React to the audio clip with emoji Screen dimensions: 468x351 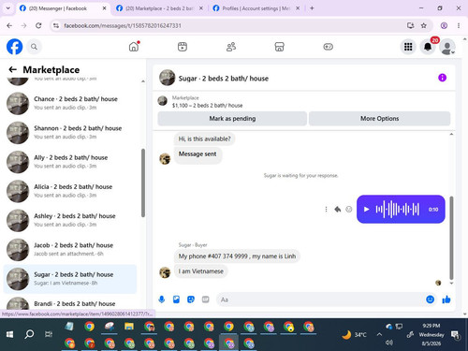[x=349, y=210]
